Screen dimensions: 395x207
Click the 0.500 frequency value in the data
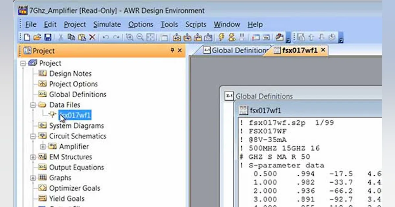[265, 174]
